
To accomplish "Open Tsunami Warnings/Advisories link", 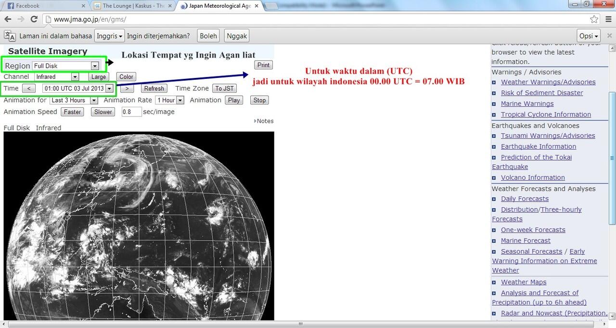I will pos(548,136).
